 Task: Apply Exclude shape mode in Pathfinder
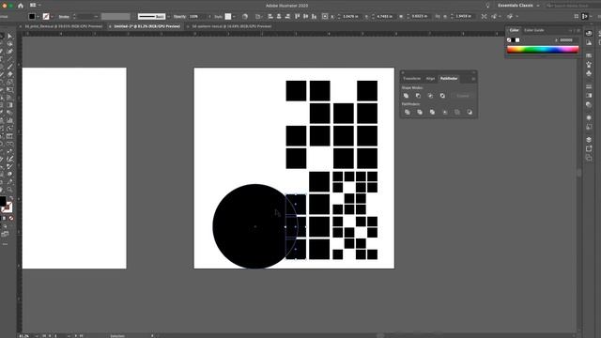(442, 96)
